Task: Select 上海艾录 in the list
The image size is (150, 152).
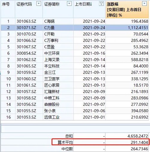Action: tap(52, 60)
